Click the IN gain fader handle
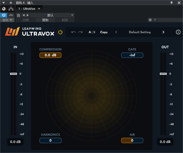 pyautogui.click(x=13, y=74)
